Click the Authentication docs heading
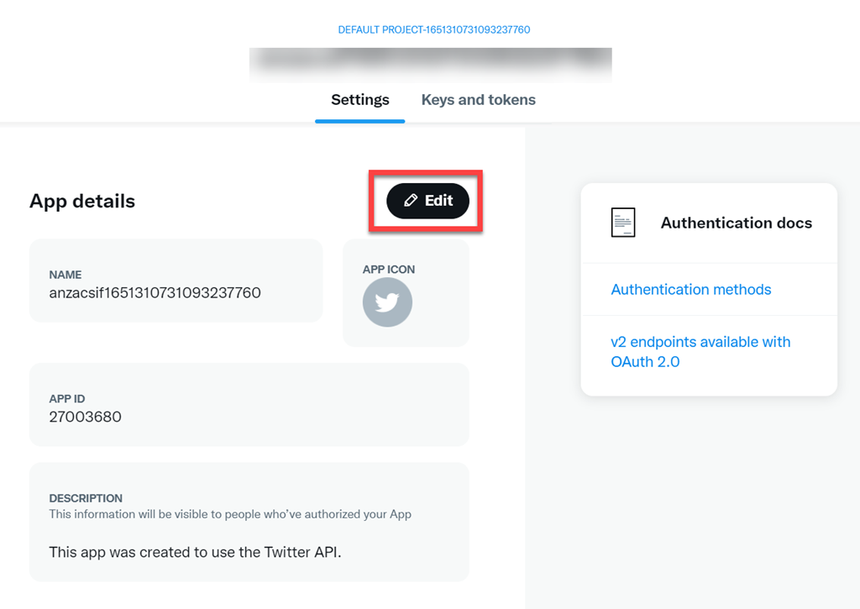This screenshot has width=860, height=609. (x=736, y=223)
